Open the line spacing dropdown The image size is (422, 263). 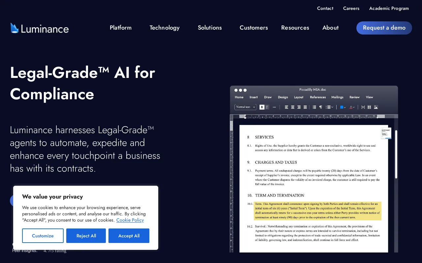point(329,107)
